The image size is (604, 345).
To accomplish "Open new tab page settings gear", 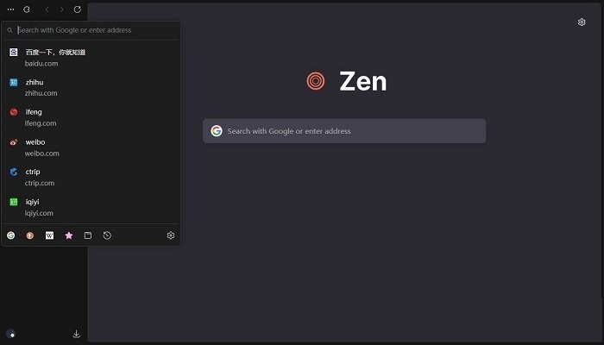I will pyautogui.click(x=582, y=22).
